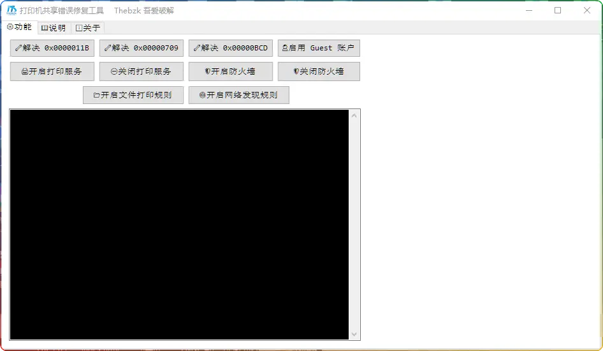The image size is (603, 351).
Task: Start the print service with 开启打印服务
Action: pos(52,71)
